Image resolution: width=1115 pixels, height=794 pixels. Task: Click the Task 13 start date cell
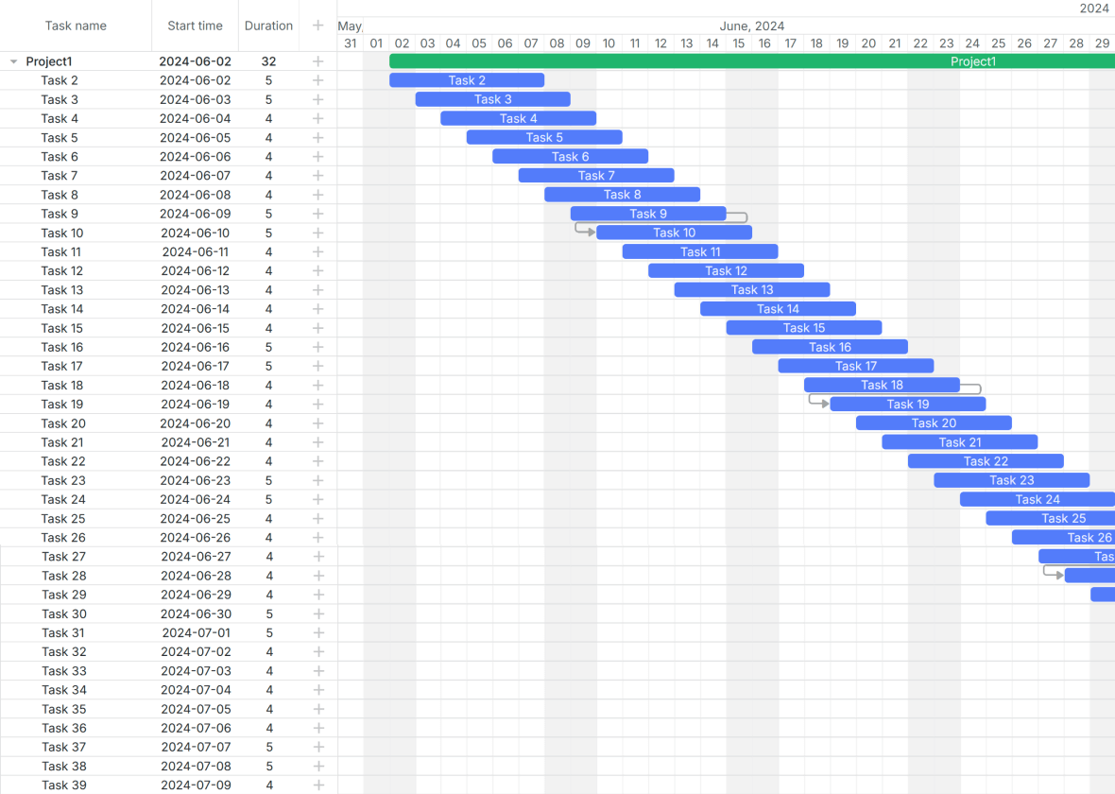pos(195,290)
